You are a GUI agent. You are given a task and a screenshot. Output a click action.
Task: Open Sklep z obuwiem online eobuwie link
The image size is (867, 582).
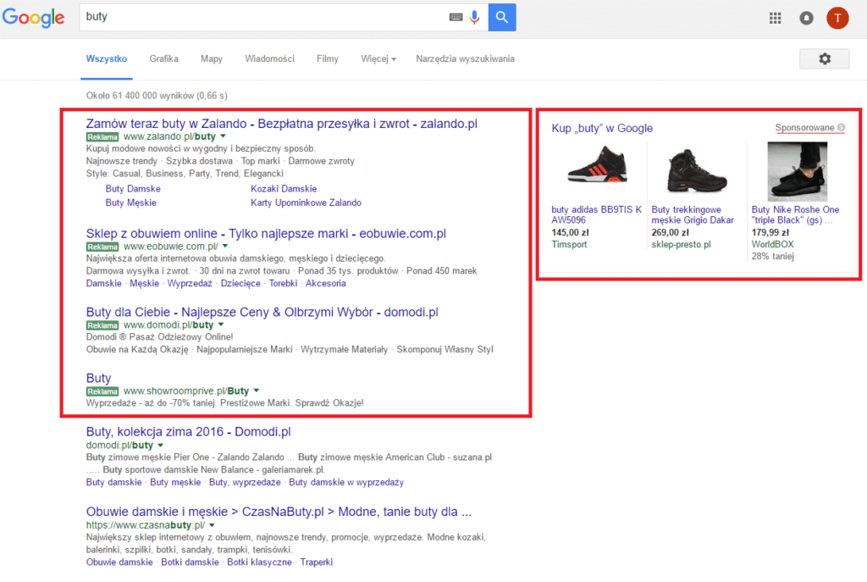(x=266, y=233)
